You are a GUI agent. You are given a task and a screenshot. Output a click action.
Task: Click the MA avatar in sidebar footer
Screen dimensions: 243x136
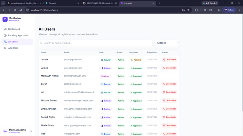tap(5, 131)
